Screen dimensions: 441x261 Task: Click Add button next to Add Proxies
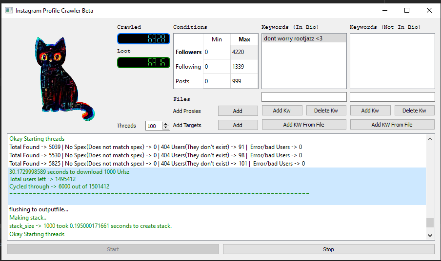pyautogui.click(x=238, y=111)
